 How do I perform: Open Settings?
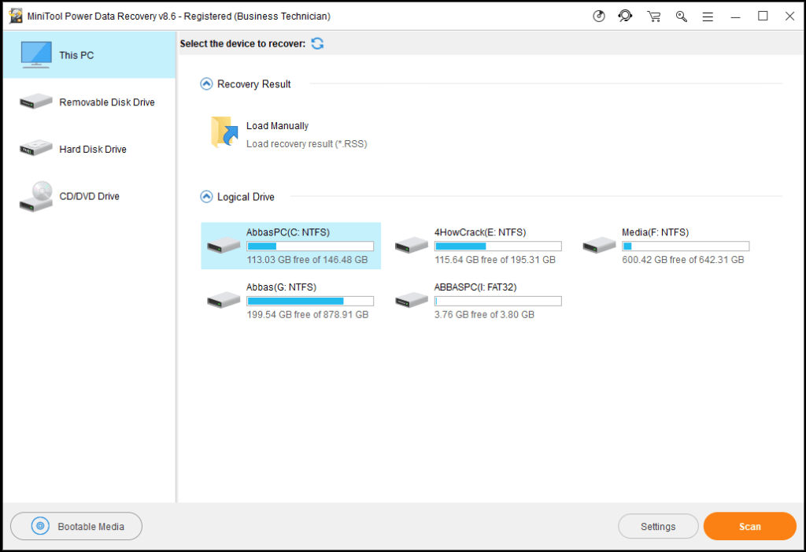pos(658,526)
